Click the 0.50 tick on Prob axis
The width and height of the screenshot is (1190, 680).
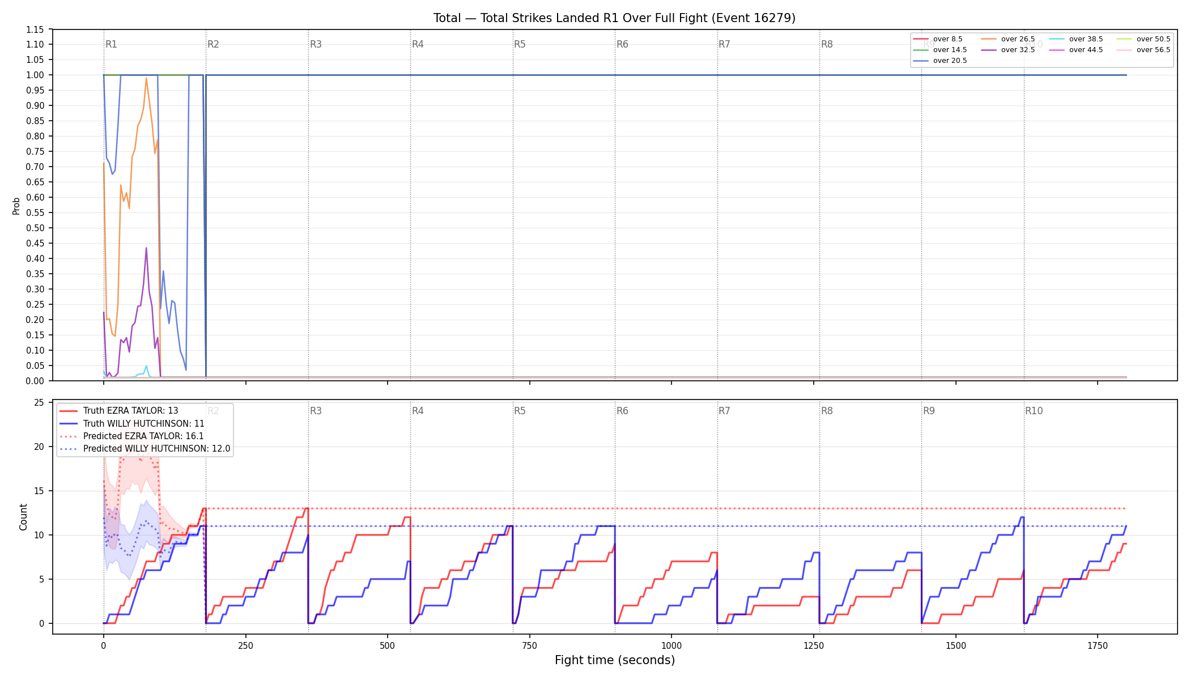(x=35, y=228)
